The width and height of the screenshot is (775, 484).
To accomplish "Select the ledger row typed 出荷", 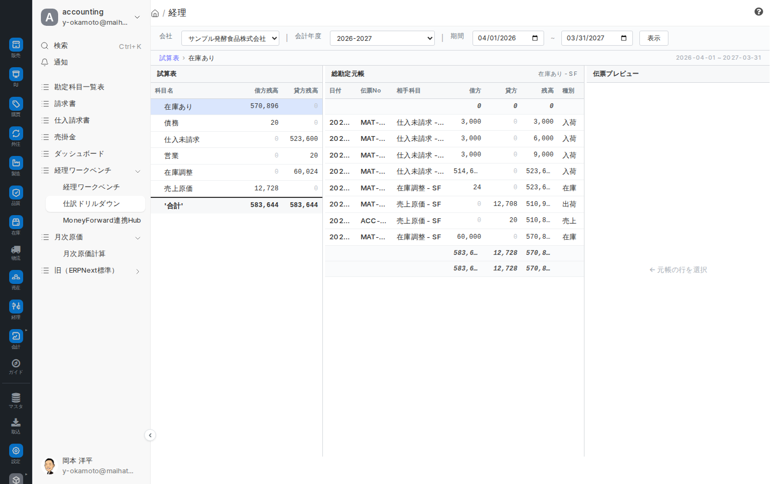I will click(x=454, y=204).
